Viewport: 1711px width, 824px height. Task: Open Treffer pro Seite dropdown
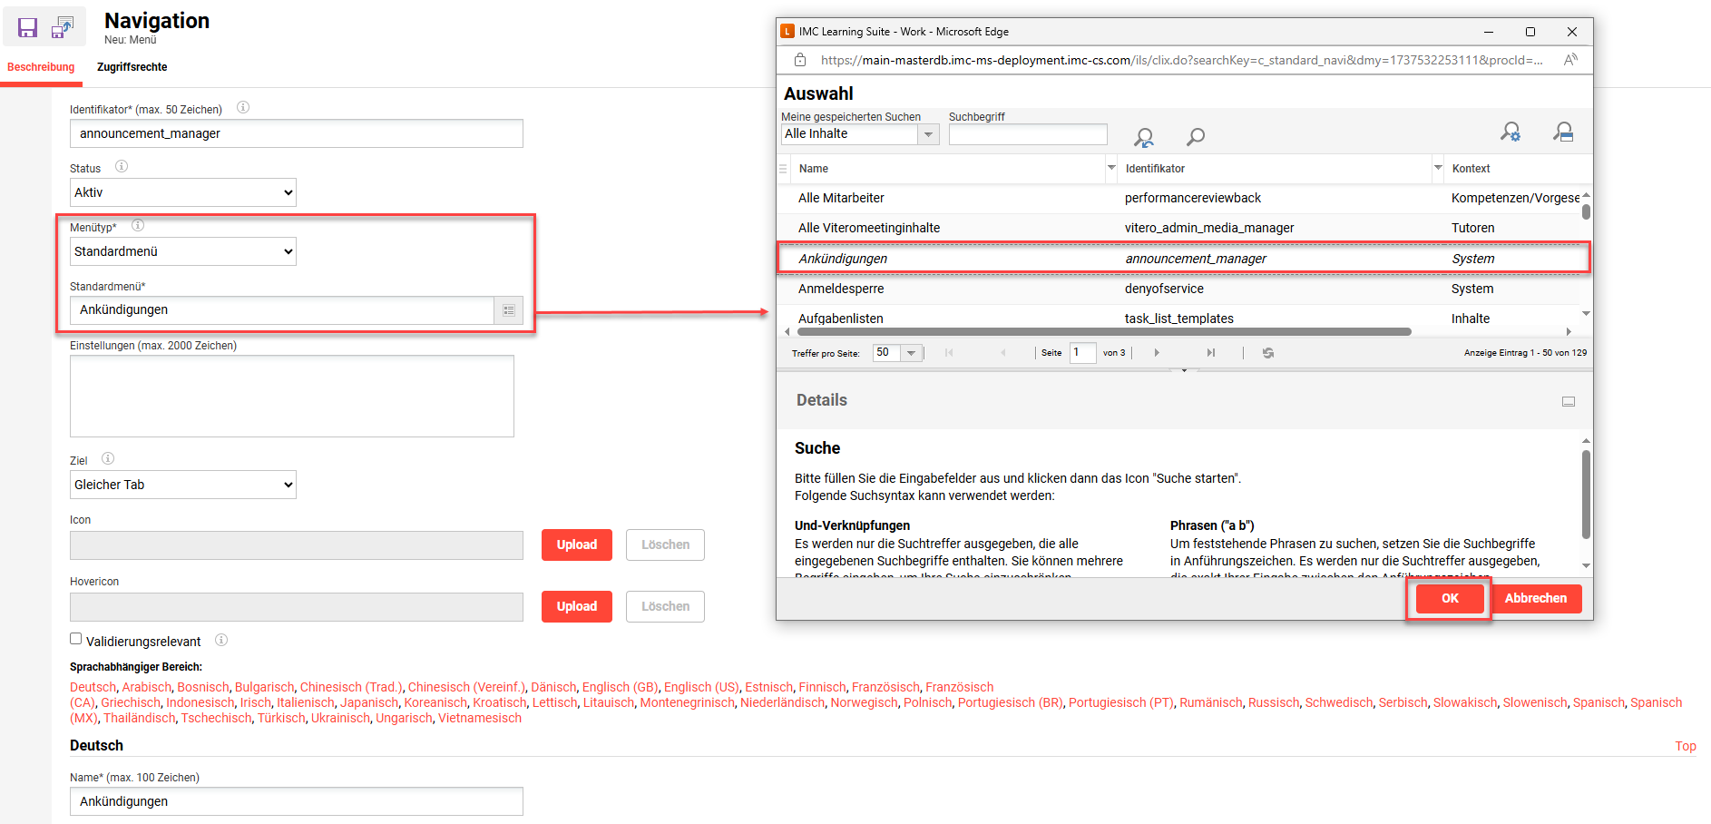click(911, 353)
